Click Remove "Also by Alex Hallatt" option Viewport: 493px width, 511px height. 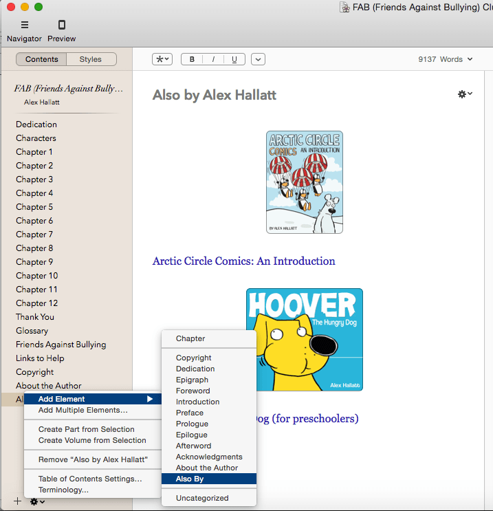point(93,459)
